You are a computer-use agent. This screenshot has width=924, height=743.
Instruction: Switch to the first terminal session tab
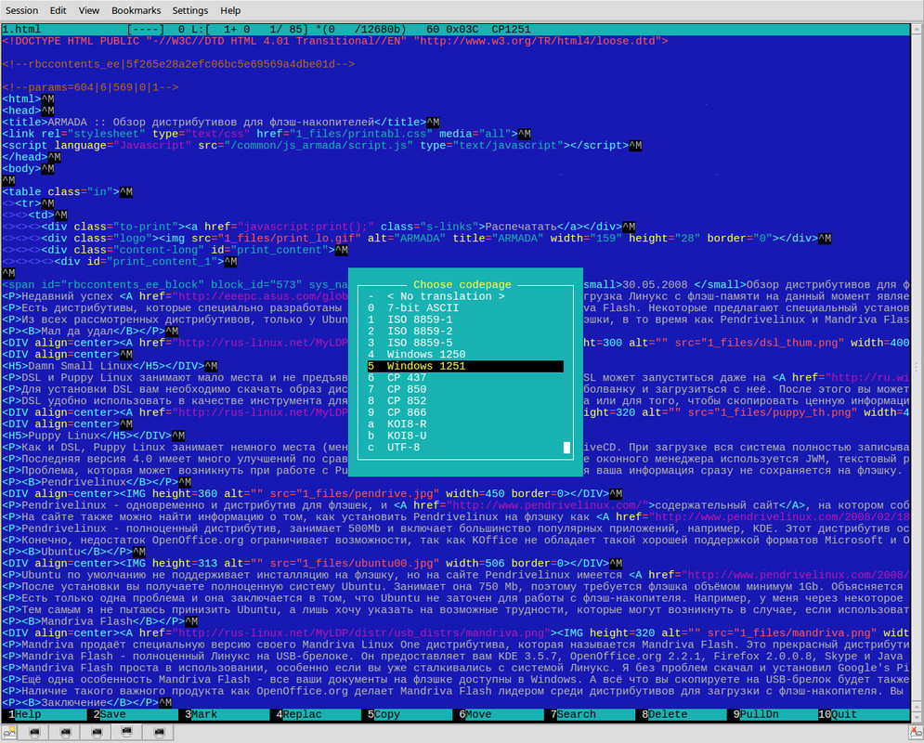[x=34, y=733]
